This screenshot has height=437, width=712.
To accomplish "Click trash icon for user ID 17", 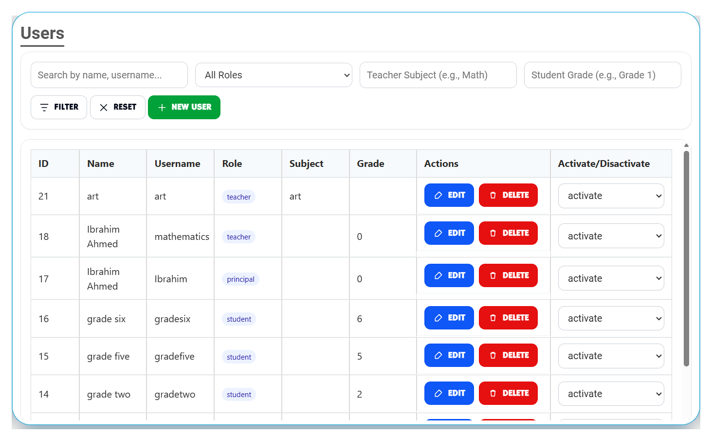I will pyautogui.click(x=493, y=275).
